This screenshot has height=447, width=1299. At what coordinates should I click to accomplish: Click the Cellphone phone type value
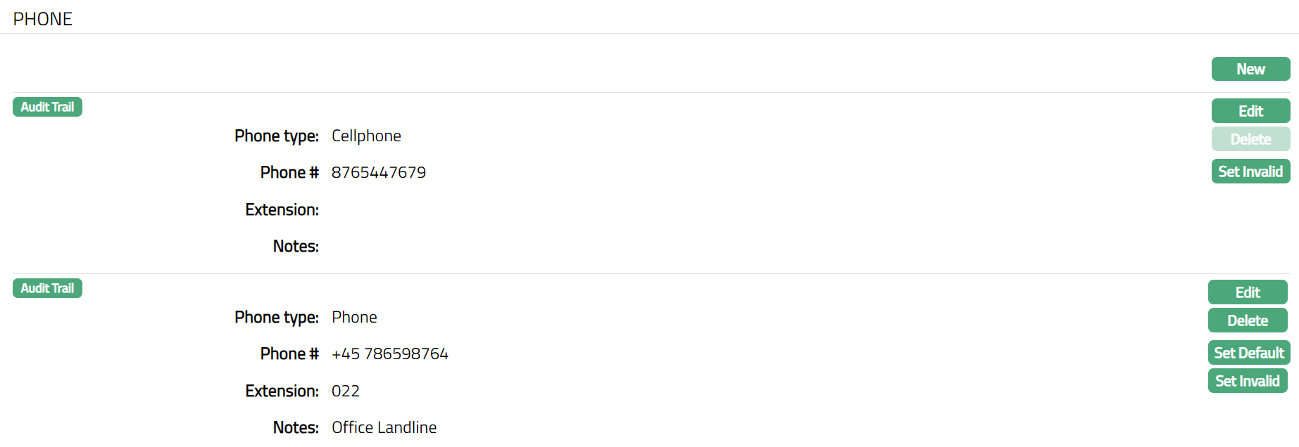pyautogui.click(x=366, y=136)
